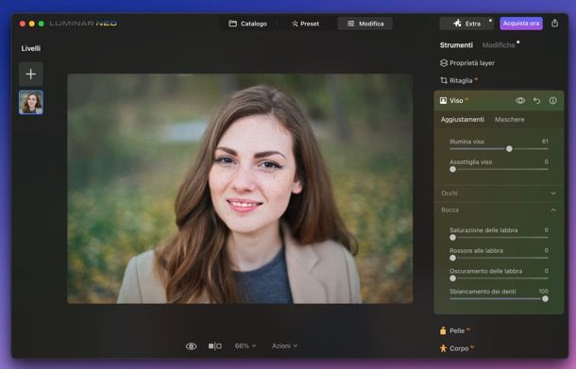This screenshot has height=369, width=576.
Task: Click the Livelli panel heading
Action: [31, 48]
